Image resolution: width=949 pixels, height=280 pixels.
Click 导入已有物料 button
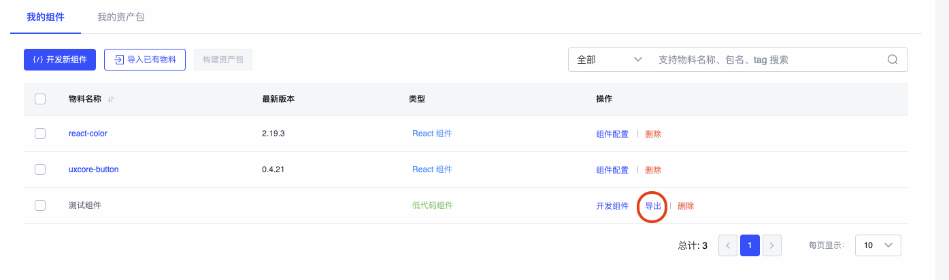pos(145,60)
